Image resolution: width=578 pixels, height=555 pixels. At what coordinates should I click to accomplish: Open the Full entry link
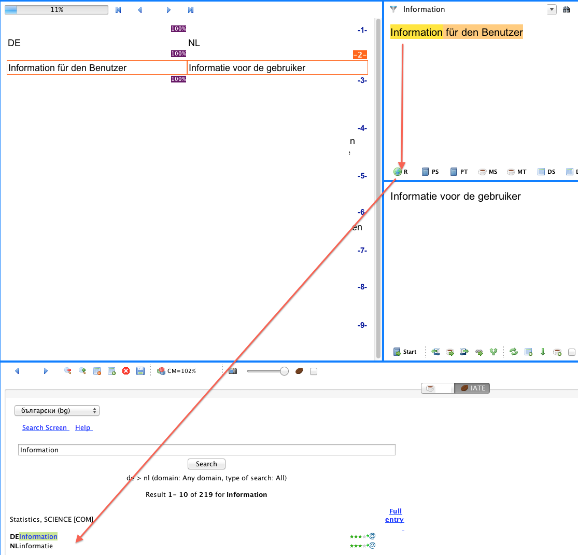click(x=395, y=515)
